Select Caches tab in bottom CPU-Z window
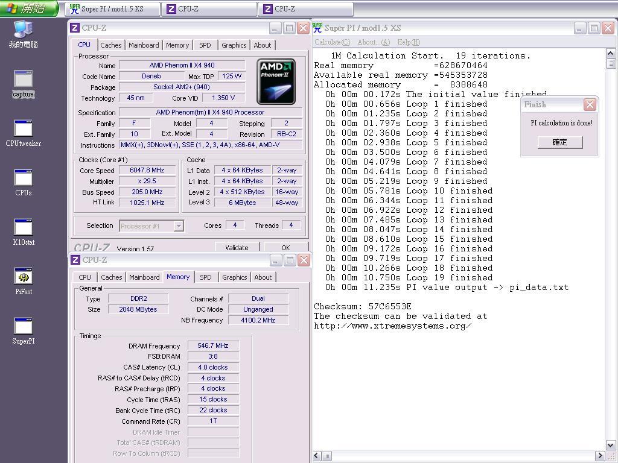The image size is (618, 463). (x=112, y=277)
